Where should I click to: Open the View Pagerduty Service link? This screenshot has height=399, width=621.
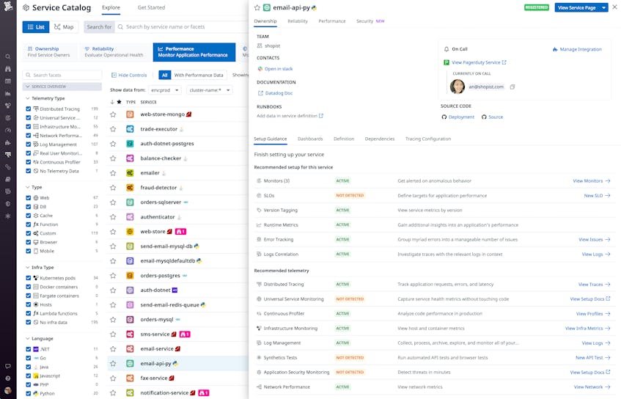click(x=479, y=62)
